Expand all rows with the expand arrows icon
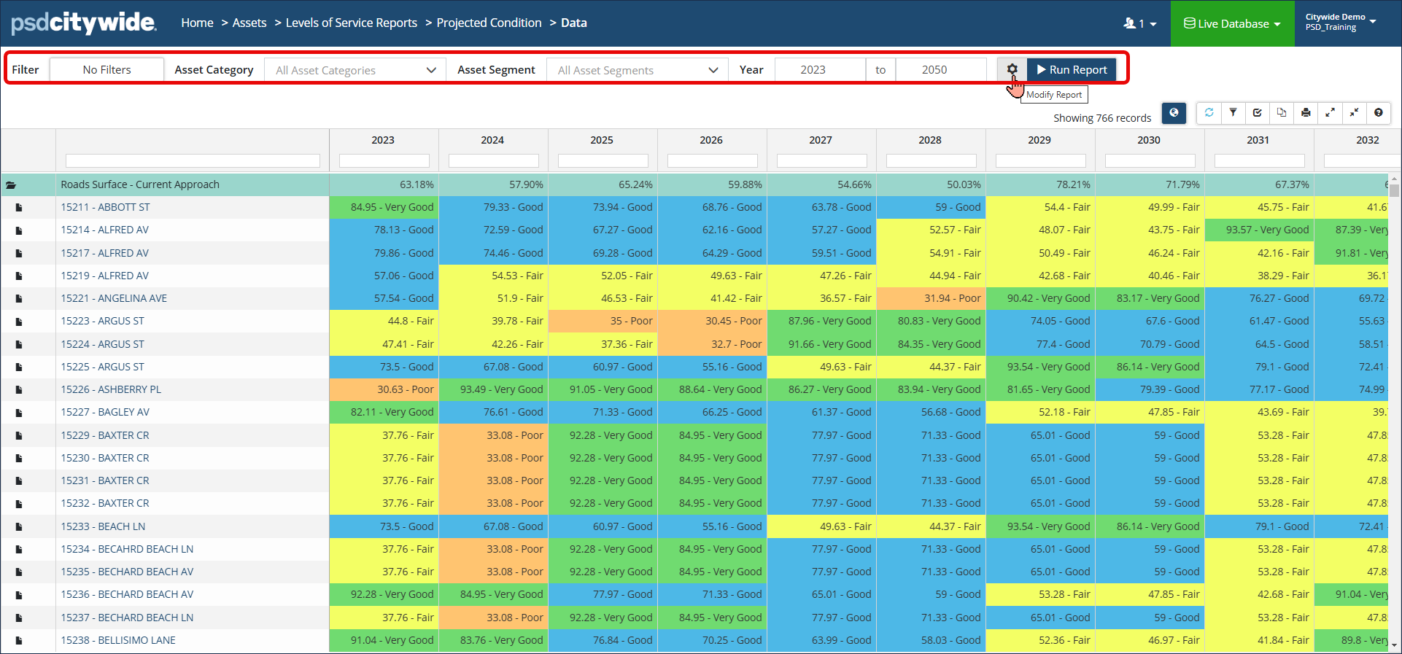 [1330, 113]
